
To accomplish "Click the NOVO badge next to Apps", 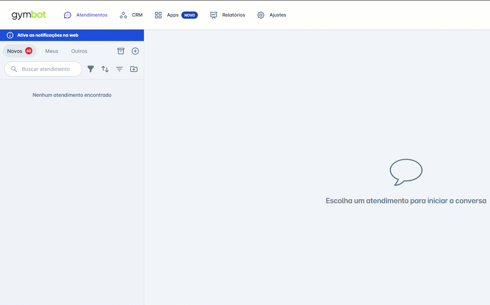I will [x=190, y=15].
